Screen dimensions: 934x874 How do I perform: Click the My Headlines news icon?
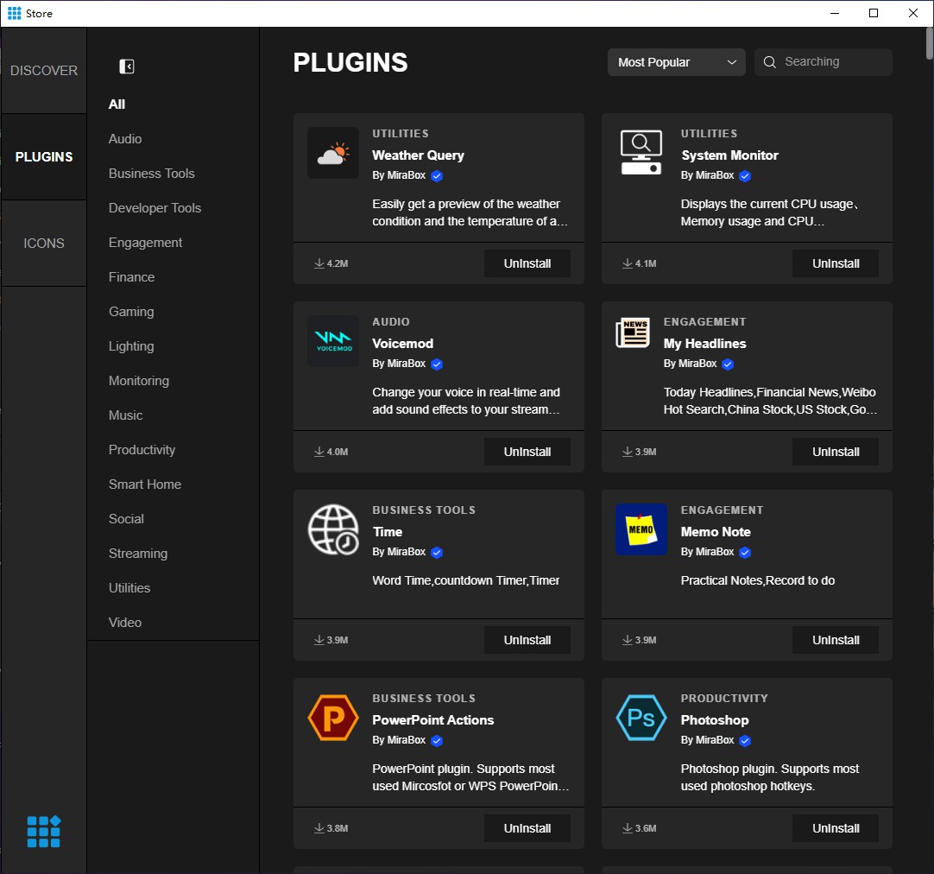[633, 333]
